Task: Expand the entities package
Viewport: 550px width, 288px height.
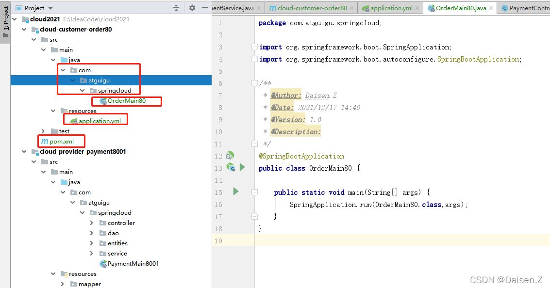Action: point(92,243)
